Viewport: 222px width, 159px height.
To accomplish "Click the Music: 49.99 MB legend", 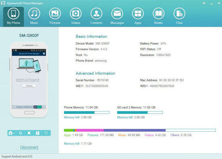I will (129, 135).
